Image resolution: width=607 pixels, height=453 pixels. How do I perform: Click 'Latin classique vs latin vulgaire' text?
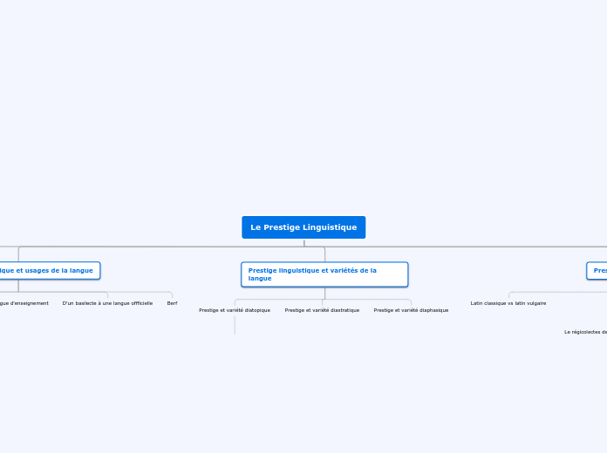(508, 303)
